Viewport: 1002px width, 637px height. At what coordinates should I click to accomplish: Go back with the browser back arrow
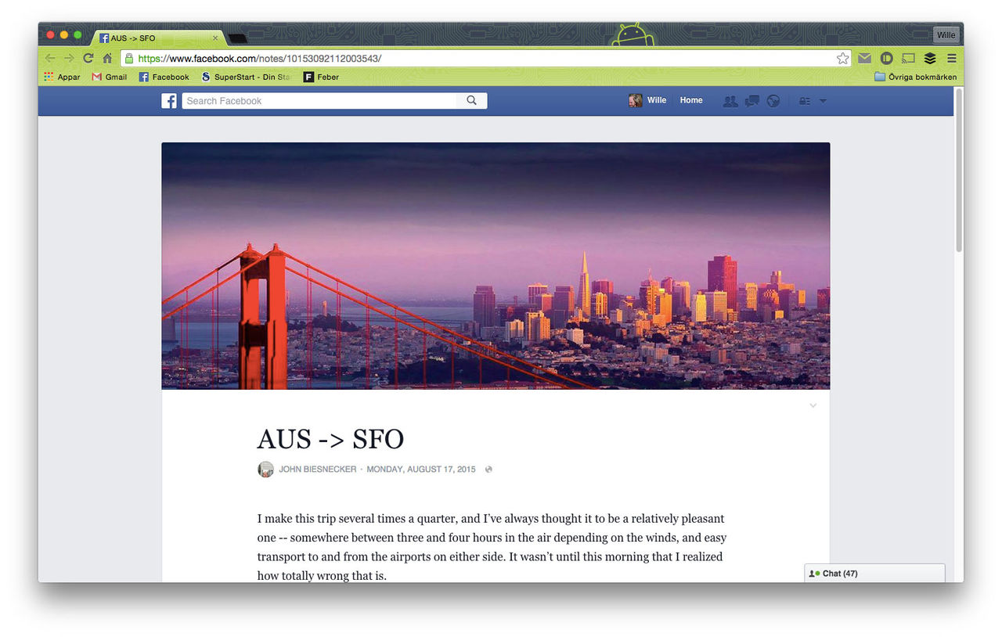pos(50,59)
